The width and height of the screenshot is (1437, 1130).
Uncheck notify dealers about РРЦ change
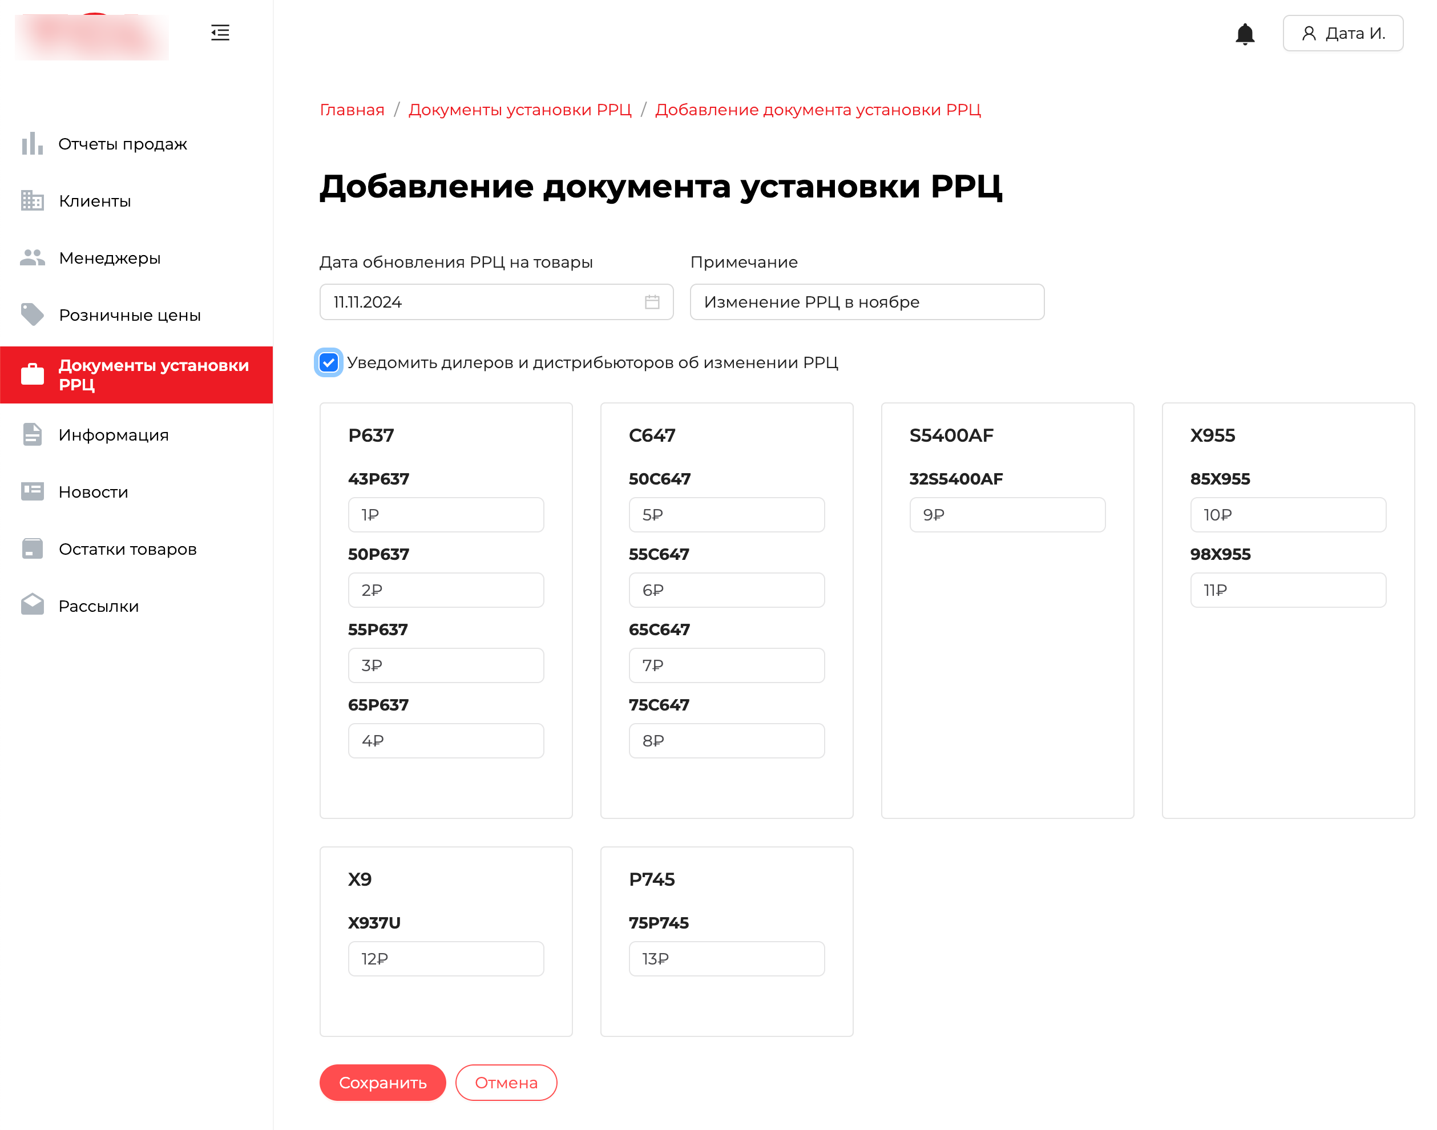tap(329, 362)
